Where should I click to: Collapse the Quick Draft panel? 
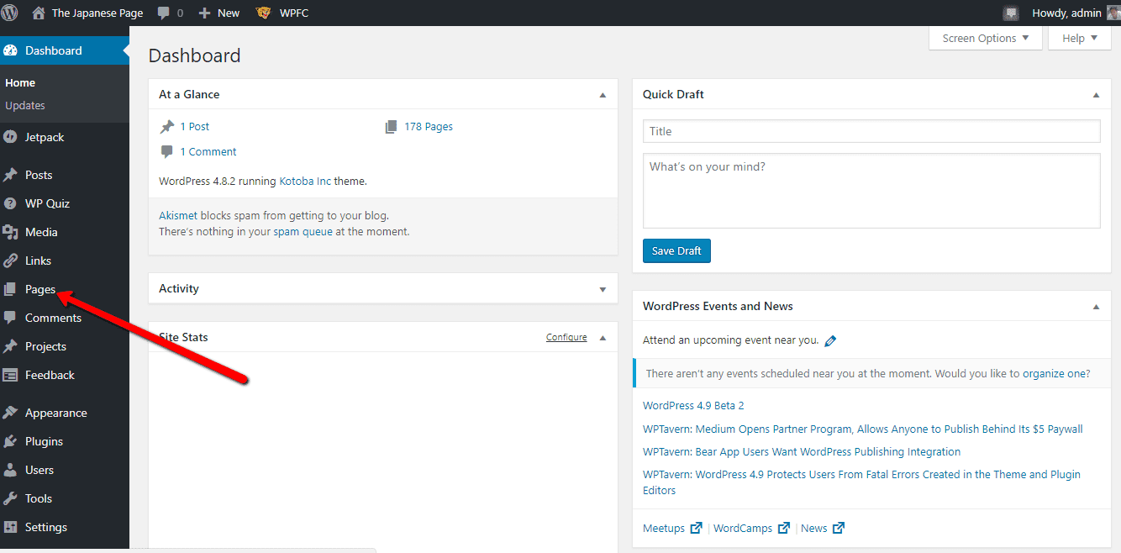tap(1096, 95)
